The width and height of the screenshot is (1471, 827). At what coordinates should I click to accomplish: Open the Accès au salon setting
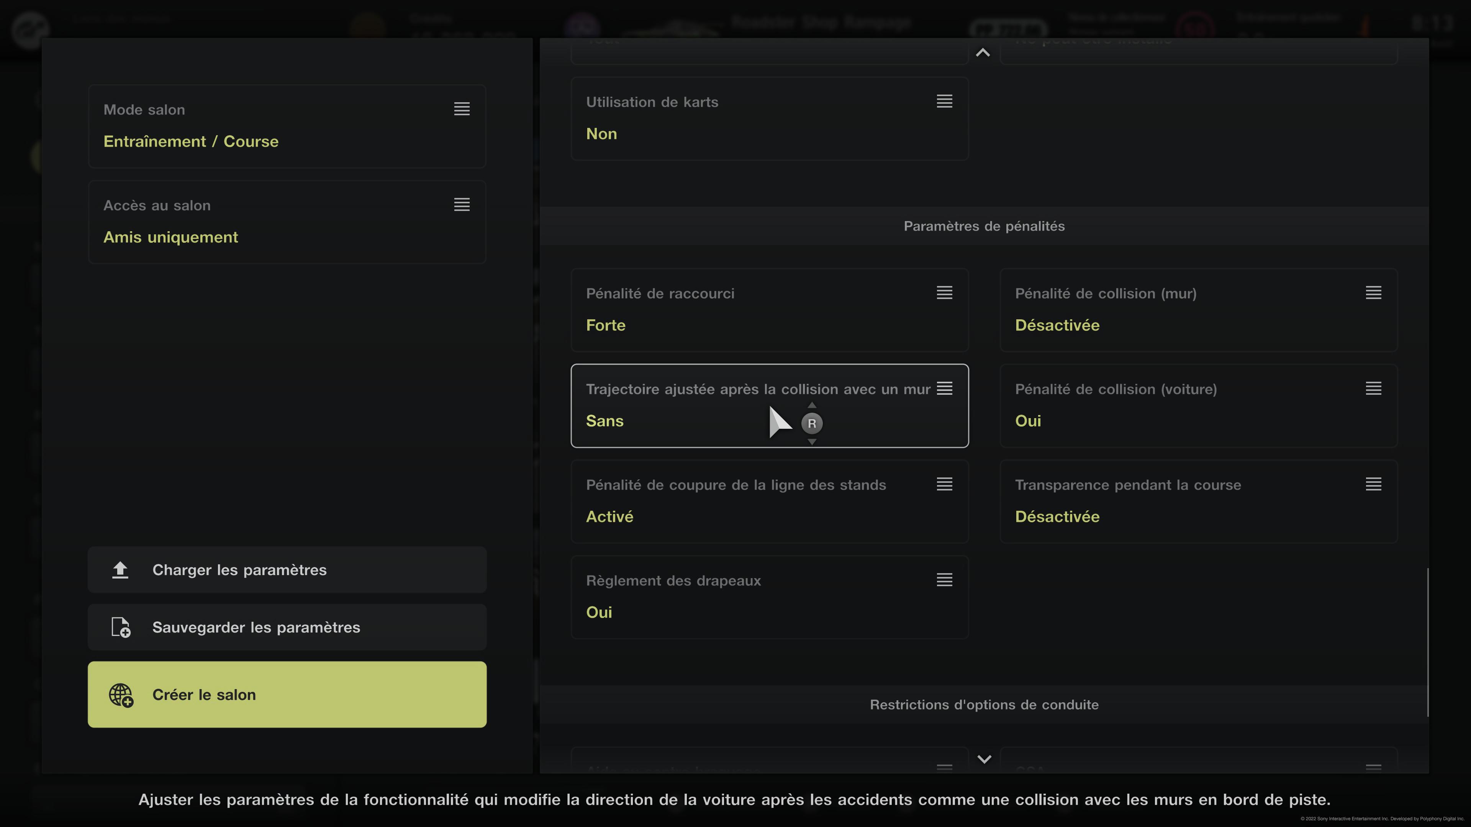click(287, 222)
